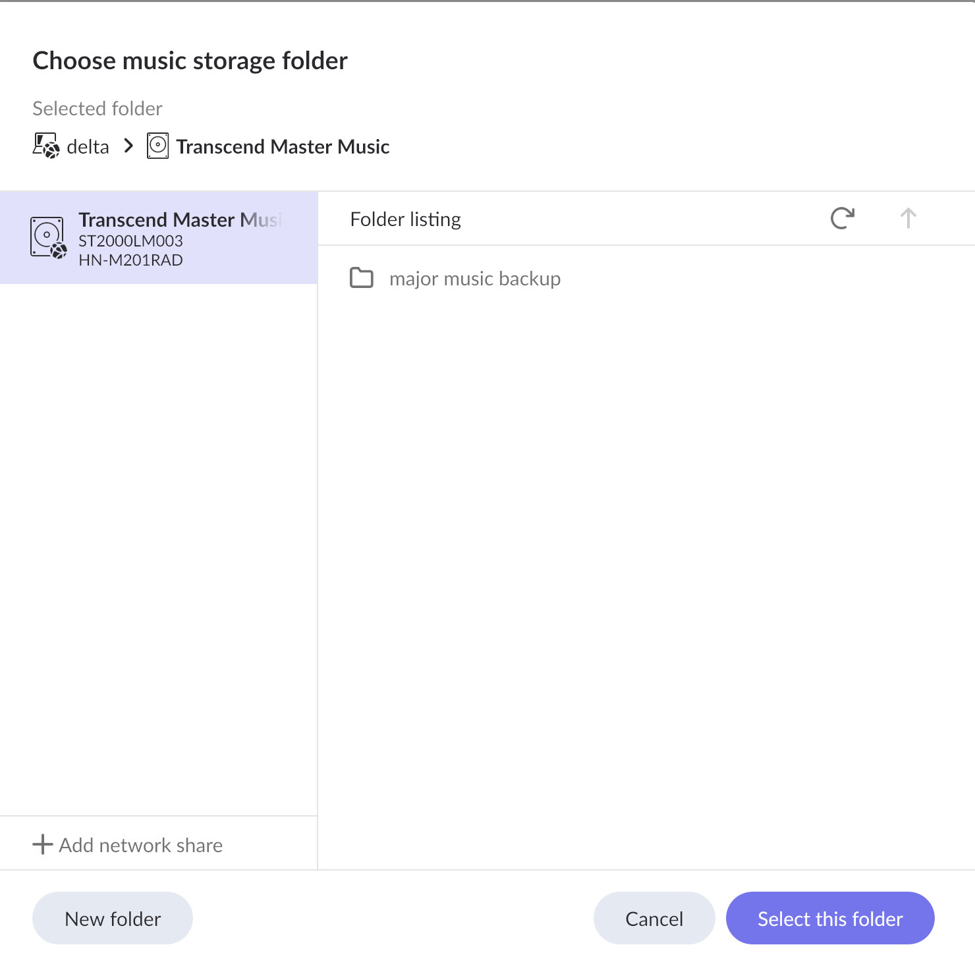
Task: Click the plus icon for network share
Action: click(x=43, y=844)
